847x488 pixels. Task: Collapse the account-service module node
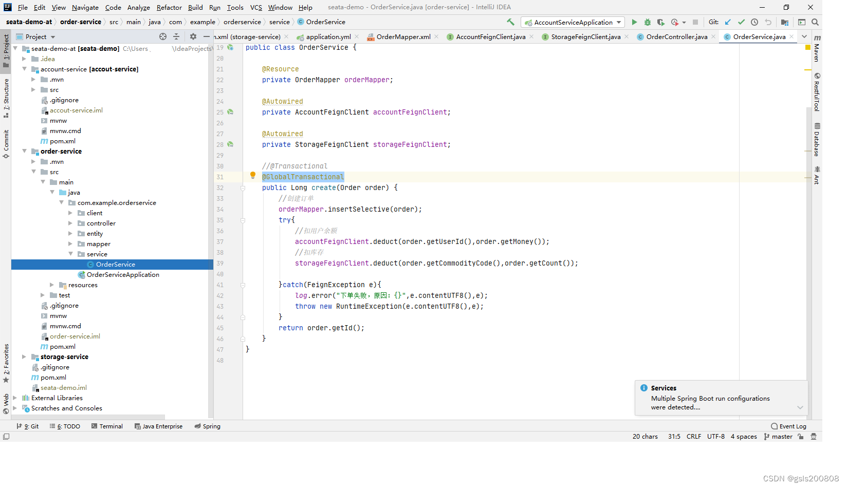(24, 69)
